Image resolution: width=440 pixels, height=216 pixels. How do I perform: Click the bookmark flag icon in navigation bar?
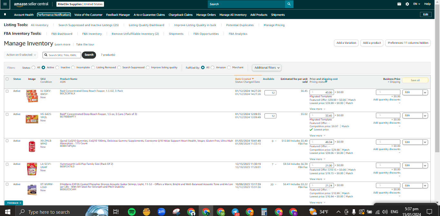tap(5, 14)
